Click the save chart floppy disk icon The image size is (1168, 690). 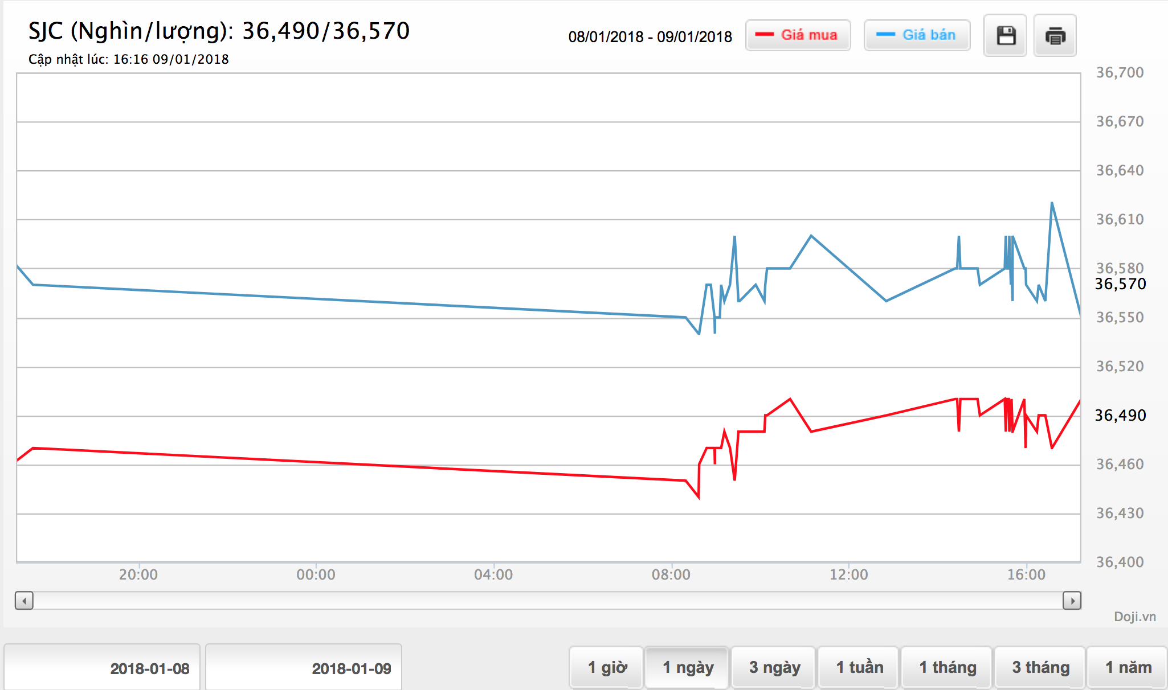[x=1006, y=35]
